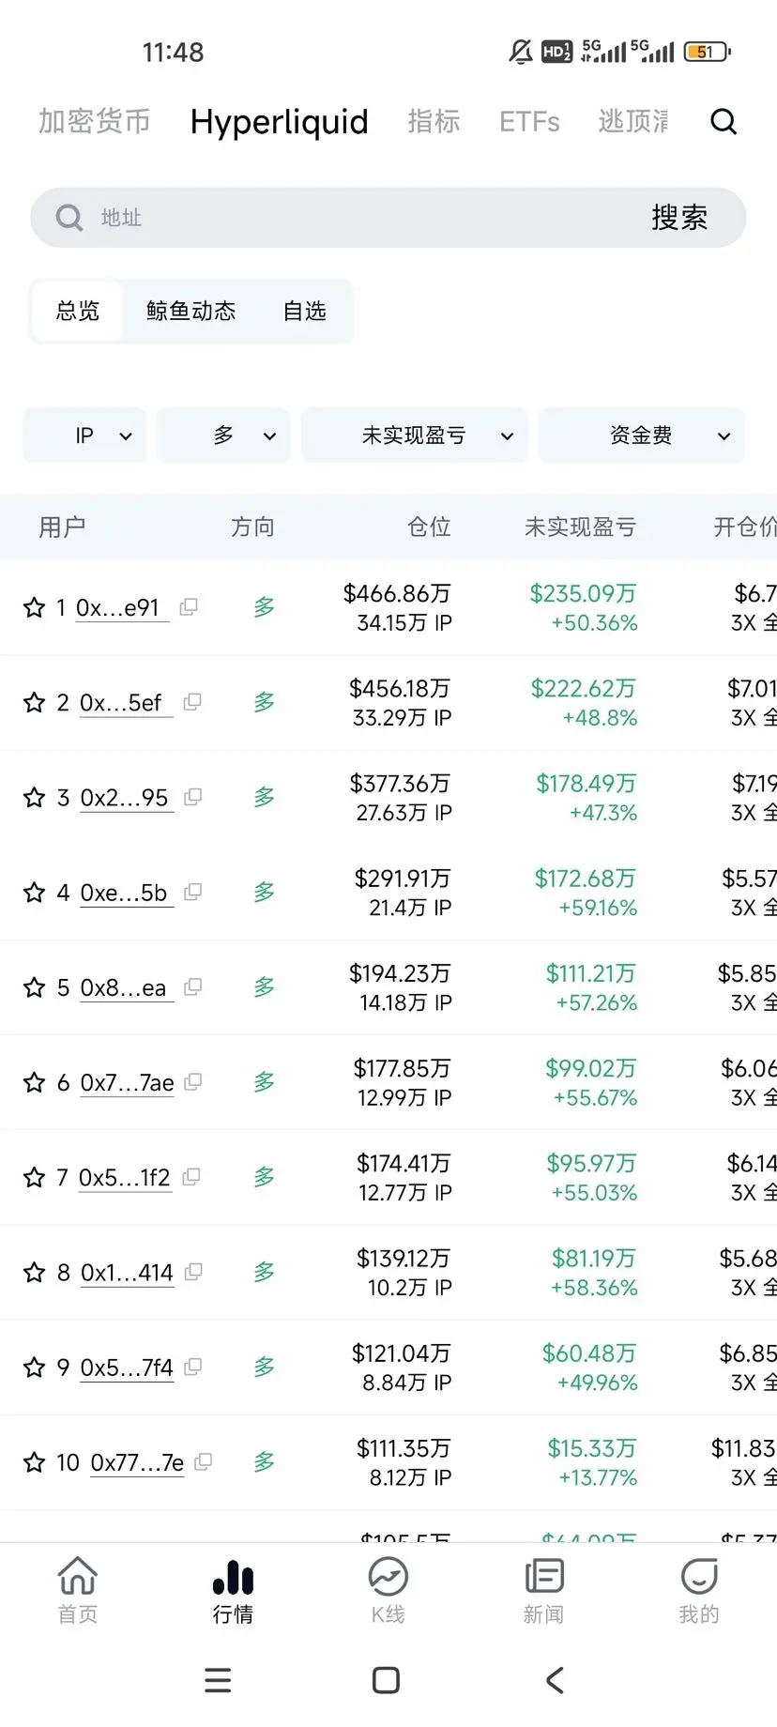777x1727 pixels.
Task: Copy address 0x8...ea
Action: [x=193, y=986]
